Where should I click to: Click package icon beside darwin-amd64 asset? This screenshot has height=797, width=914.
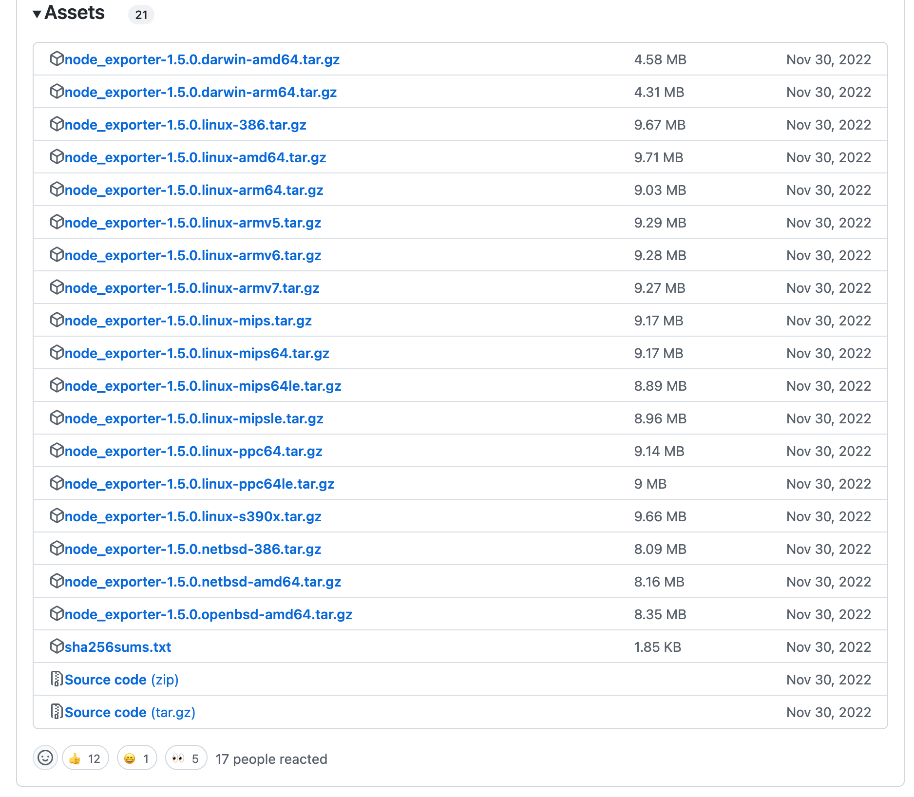pos(57,58)
